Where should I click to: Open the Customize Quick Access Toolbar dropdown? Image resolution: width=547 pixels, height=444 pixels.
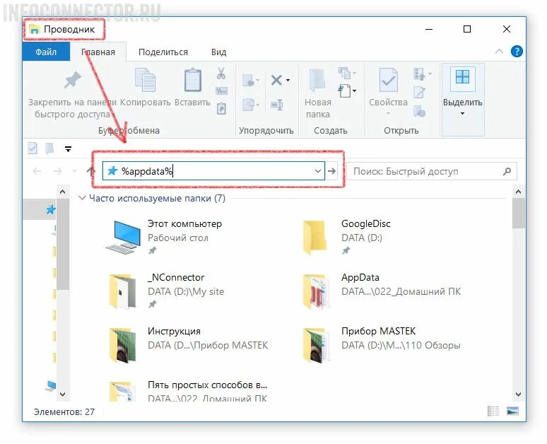(68, 149)
